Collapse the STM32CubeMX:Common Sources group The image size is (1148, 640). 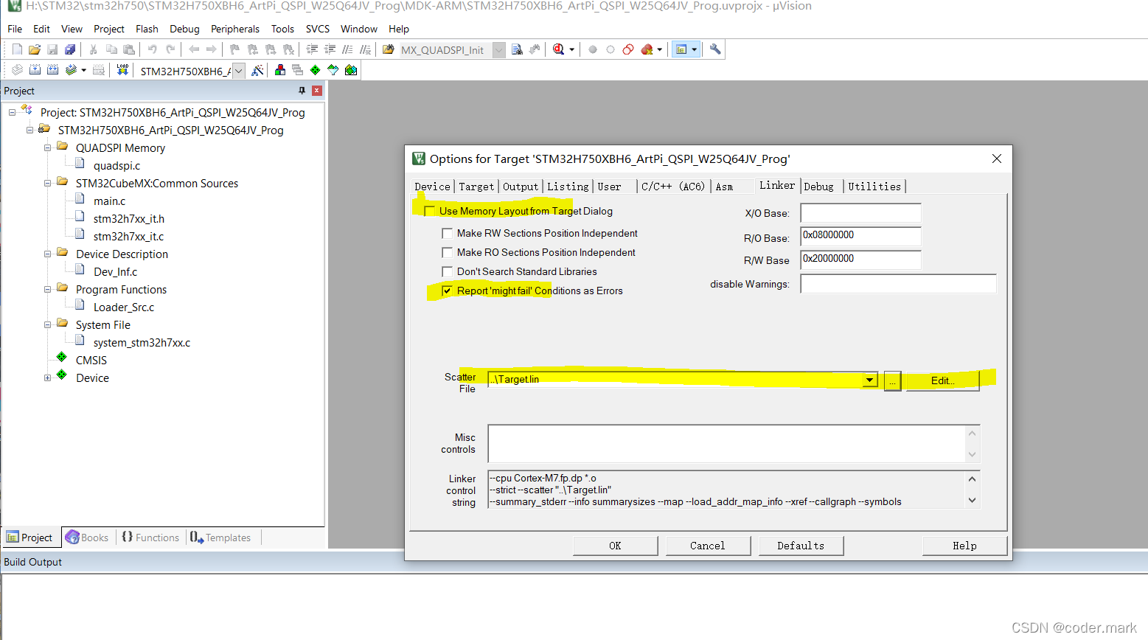(48, 183)
